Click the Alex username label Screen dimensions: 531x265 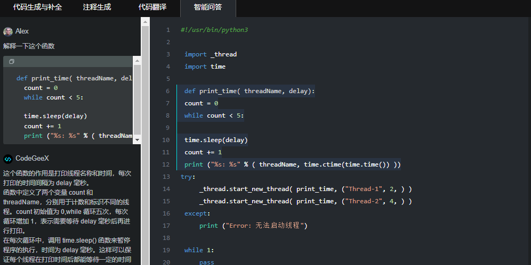22,31
